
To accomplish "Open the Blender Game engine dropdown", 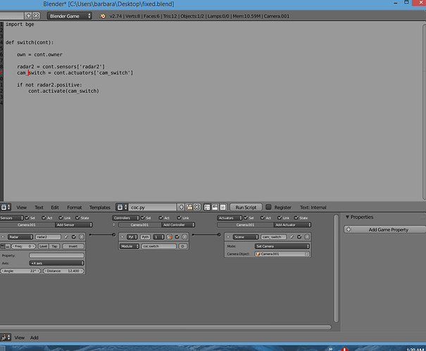I will pyautogui.click(x=70, y=16).
